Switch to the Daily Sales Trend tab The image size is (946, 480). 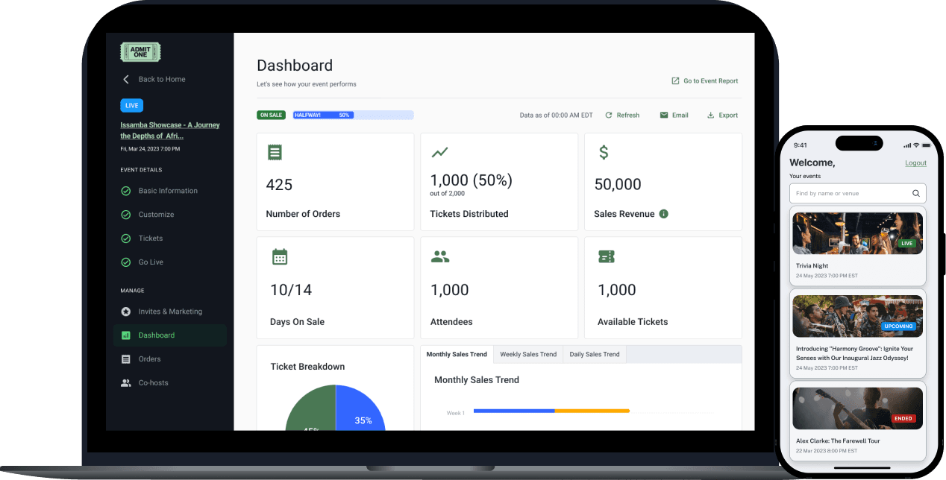click(595, 354)
